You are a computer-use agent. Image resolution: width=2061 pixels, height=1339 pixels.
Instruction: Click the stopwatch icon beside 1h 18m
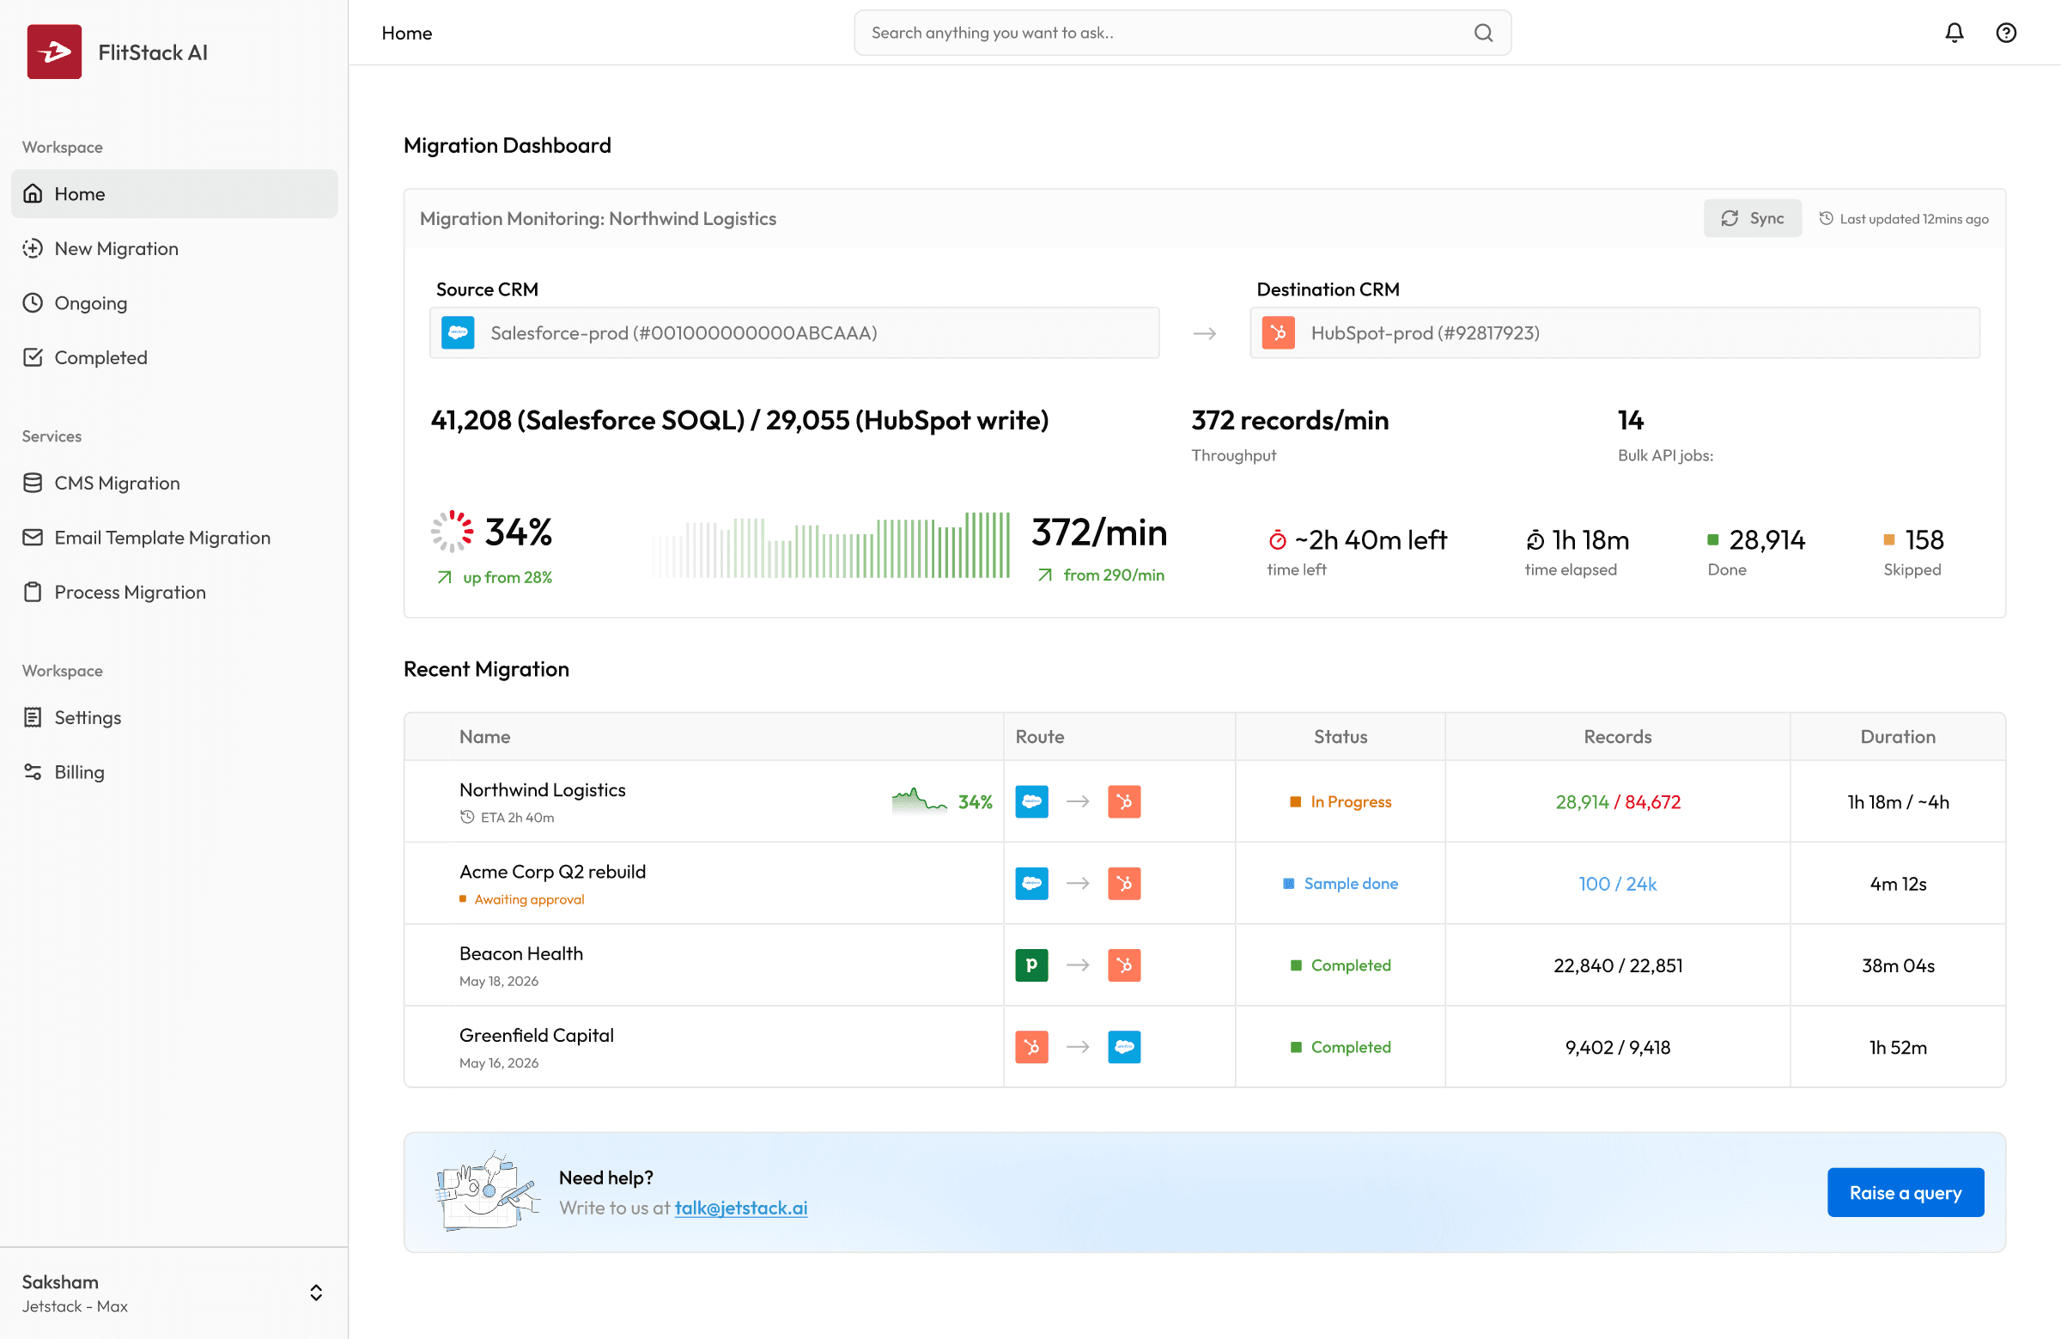coord(1534,540)
